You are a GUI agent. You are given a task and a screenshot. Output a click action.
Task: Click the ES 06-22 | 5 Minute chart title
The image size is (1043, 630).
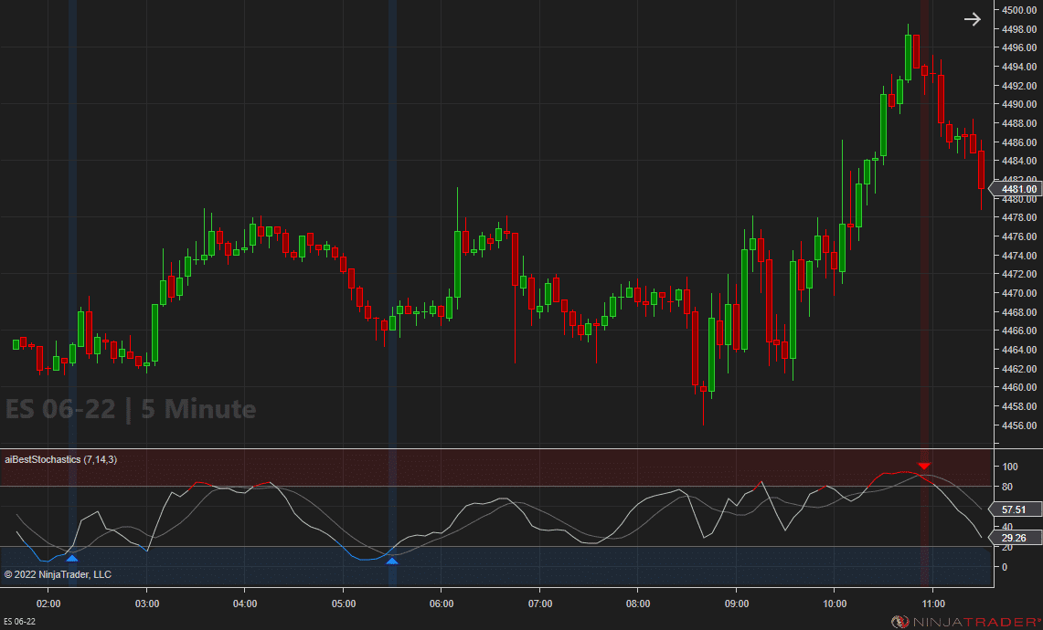128,409
